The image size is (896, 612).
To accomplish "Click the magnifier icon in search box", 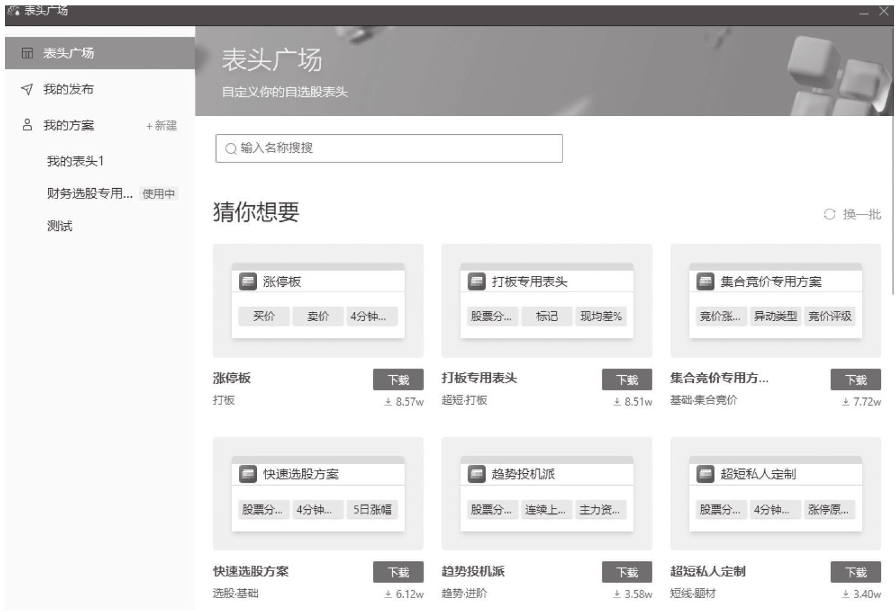I will [x=230, y=148].
